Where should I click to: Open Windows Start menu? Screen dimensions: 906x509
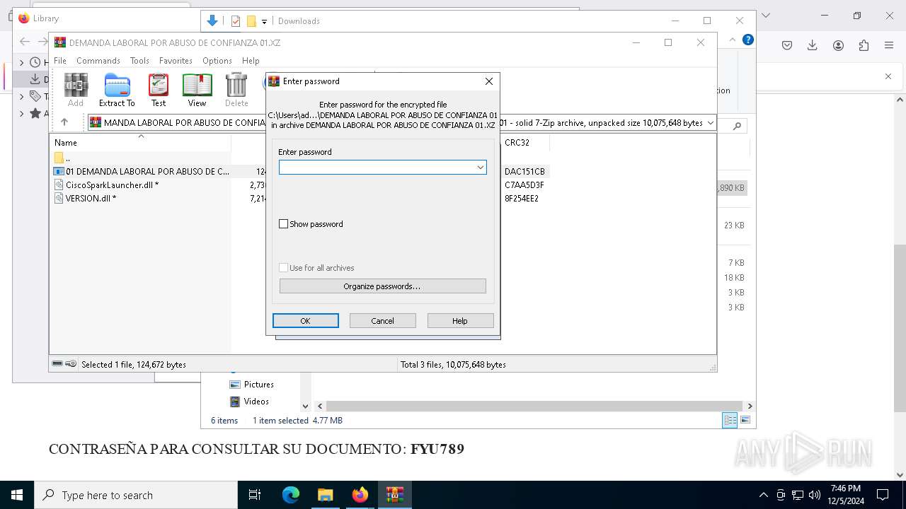[17, 495]
